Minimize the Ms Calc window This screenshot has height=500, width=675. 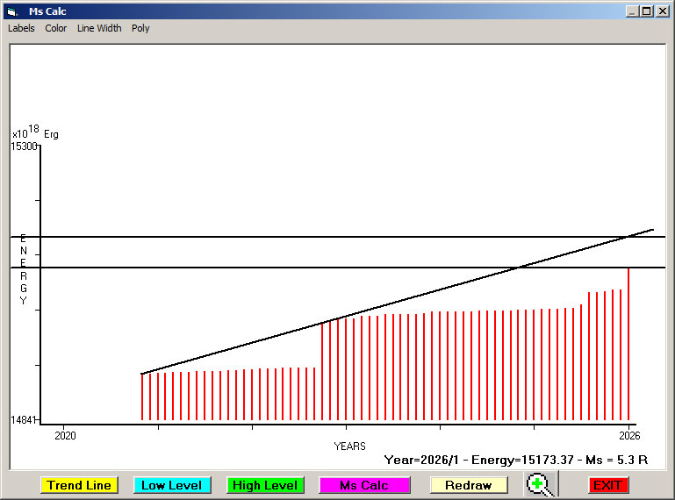632,11
